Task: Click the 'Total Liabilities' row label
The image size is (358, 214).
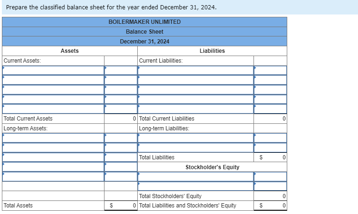Action: (157, 157)
